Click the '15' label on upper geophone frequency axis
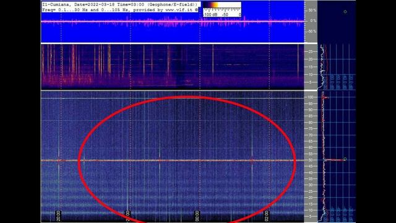This screenshot has width=396, height=223. pos(311,67)
